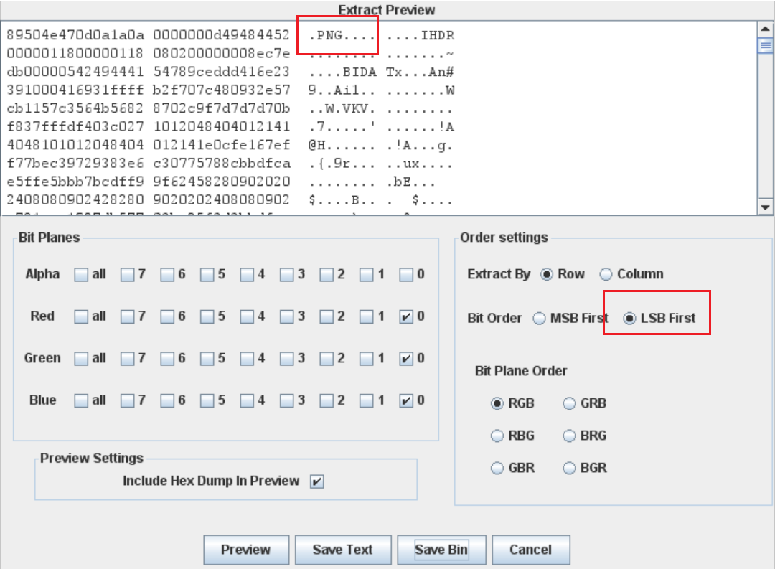Click hex value 89504e470d0a1a0a in preview
The height and width of the screenshot is (569, 775).
pos(75,35)
